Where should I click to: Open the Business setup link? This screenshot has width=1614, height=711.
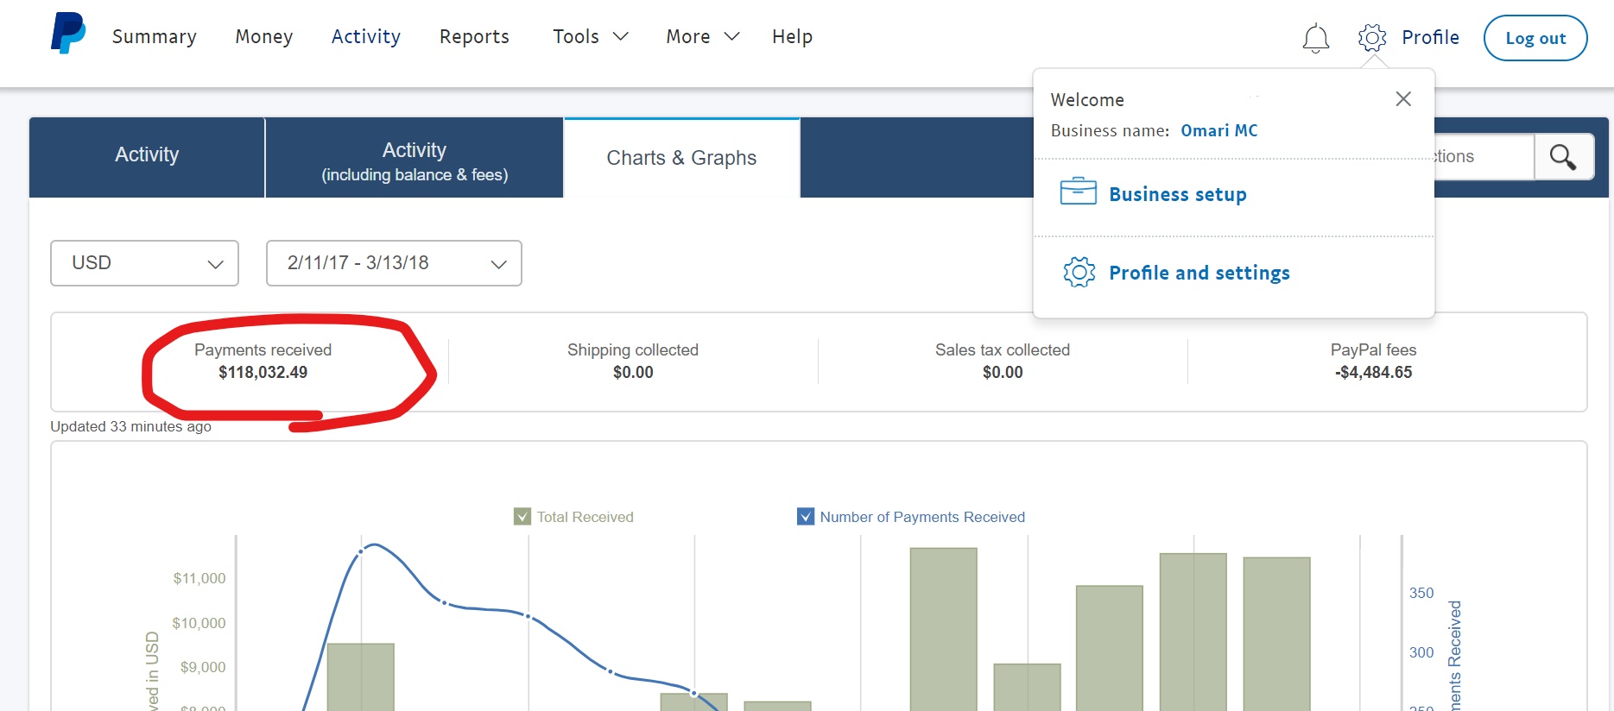[1178, 194]
